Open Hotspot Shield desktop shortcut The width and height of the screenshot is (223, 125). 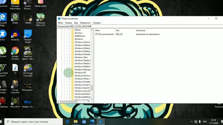click(x=28, y=36)
